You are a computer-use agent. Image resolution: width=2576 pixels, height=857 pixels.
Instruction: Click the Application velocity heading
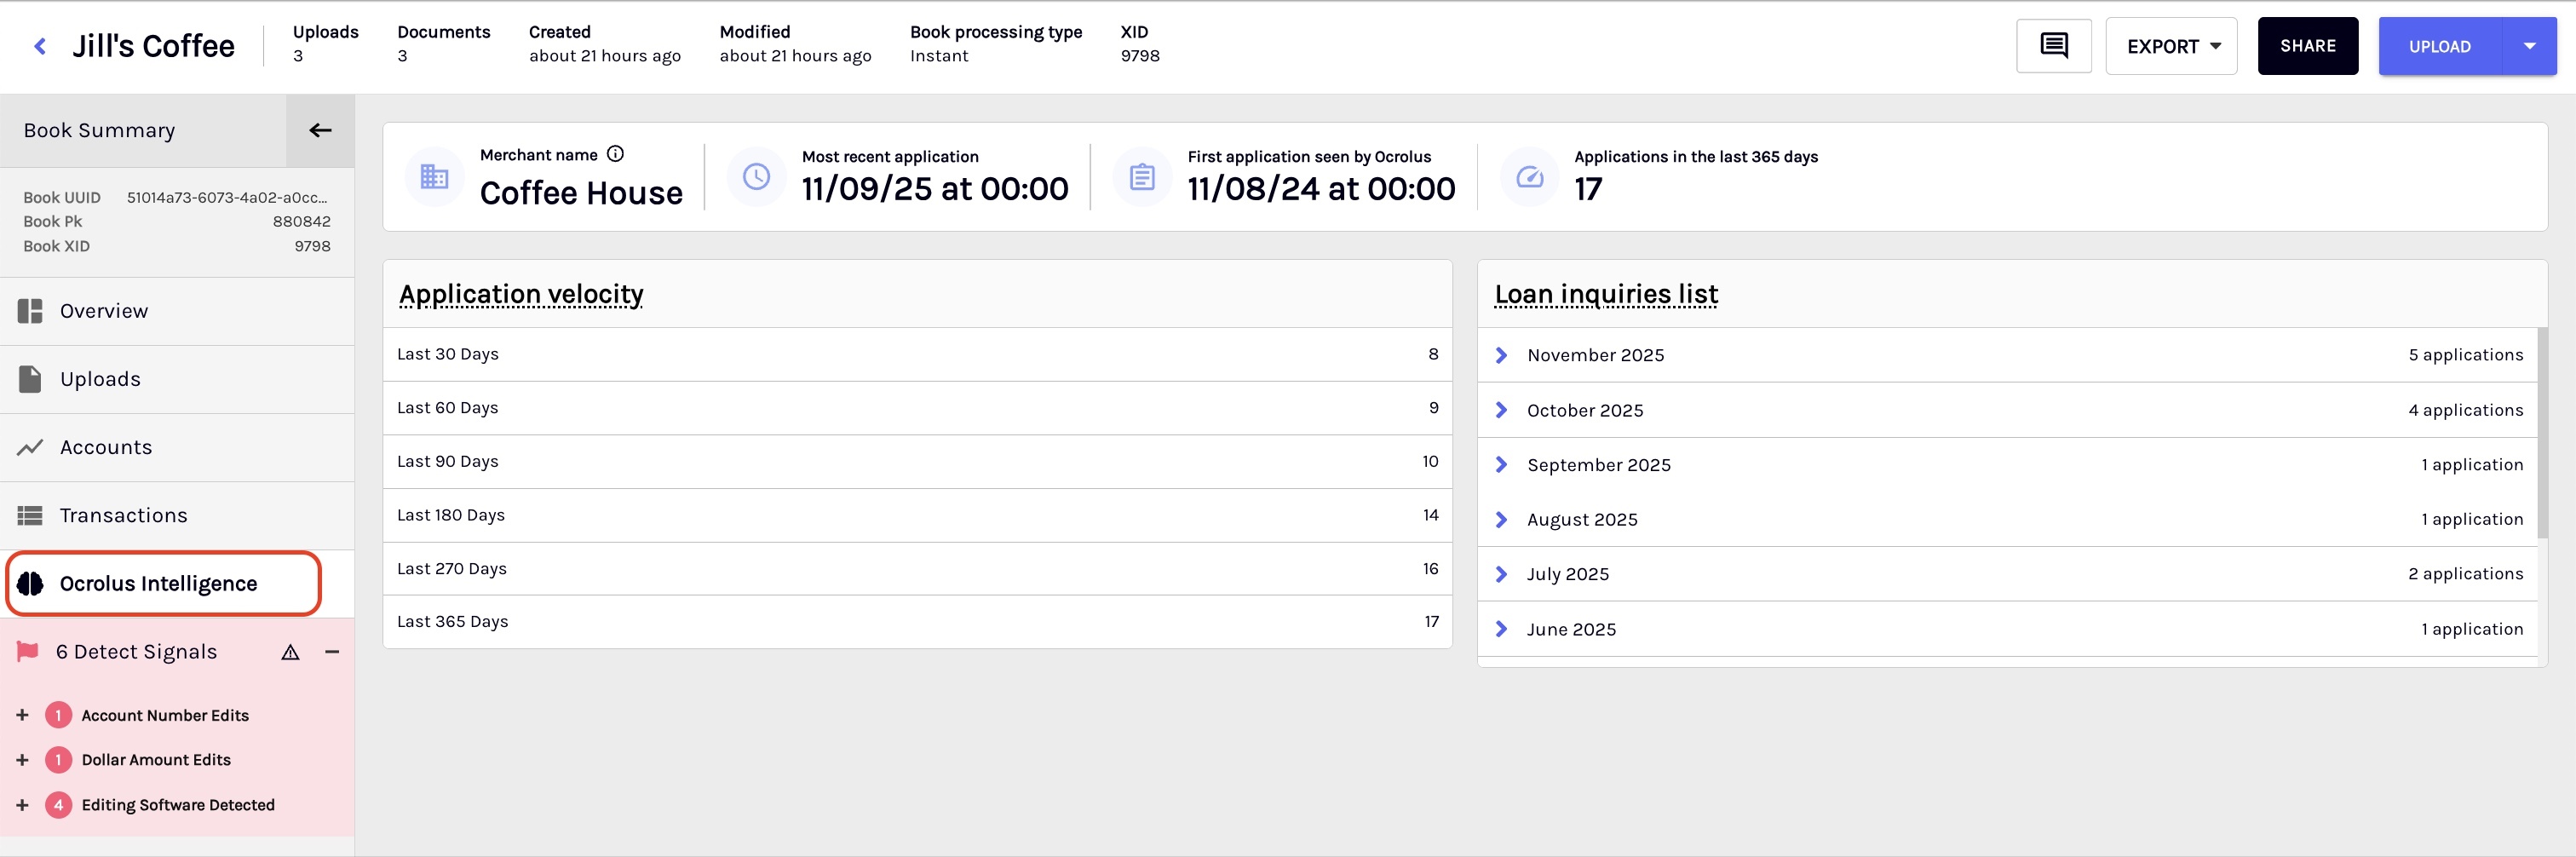click(x=521, y=294)
